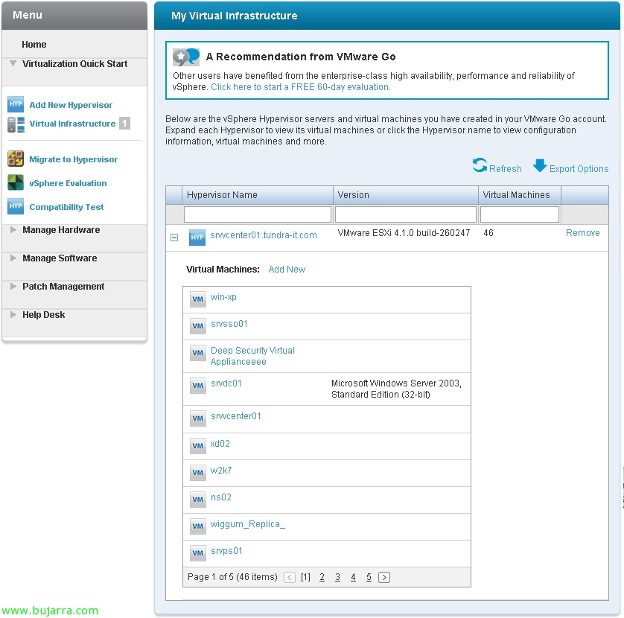This screenshot has height=618, width=624.
Task: Expand the Manage Hardware menu section
Action: [x=13, y=229]
